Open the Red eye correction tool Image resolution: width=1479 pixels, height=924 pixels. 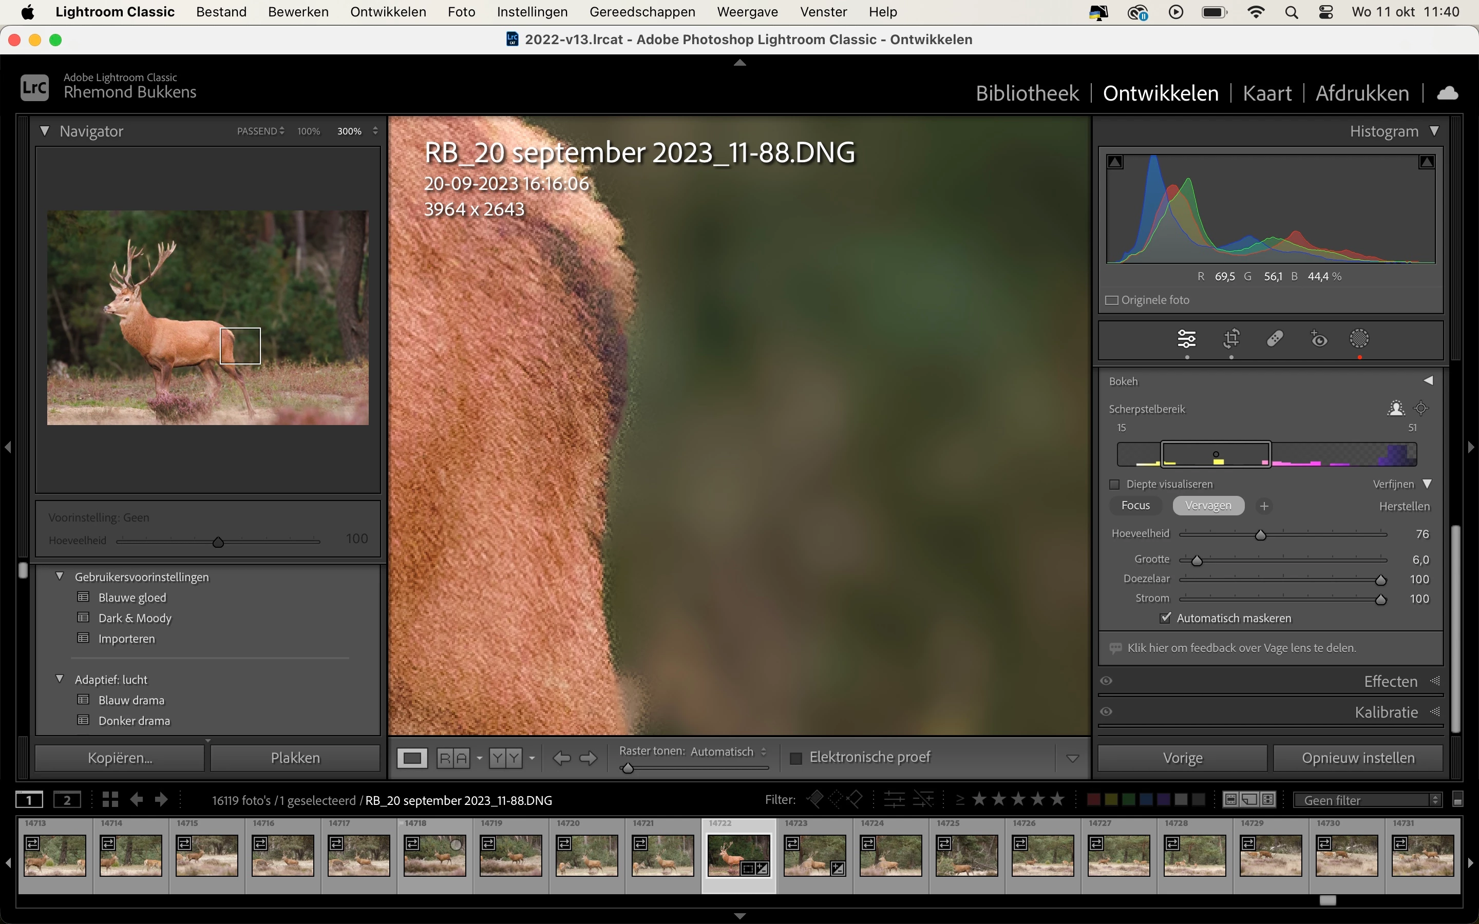[x=1319, y=339]
